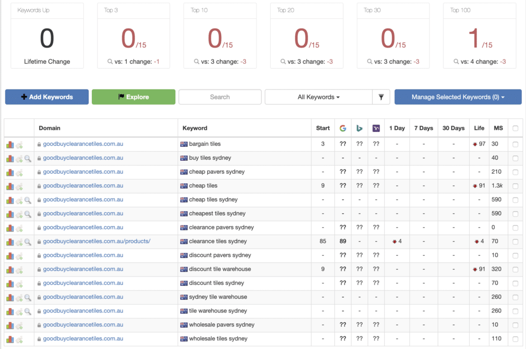Click the magnifier in the Top 10 card

tap(196, 62)
